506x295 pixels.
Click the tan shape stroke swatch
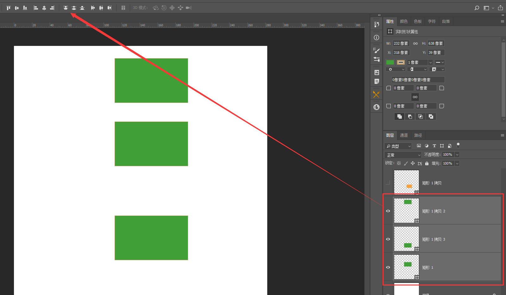point(401,62)
